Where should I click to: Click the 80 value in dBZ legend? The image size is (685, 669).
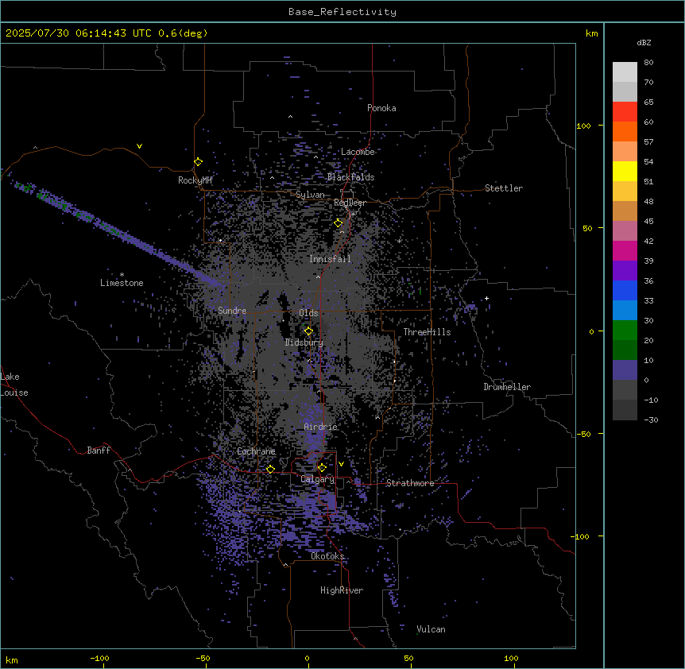(648, 63)
